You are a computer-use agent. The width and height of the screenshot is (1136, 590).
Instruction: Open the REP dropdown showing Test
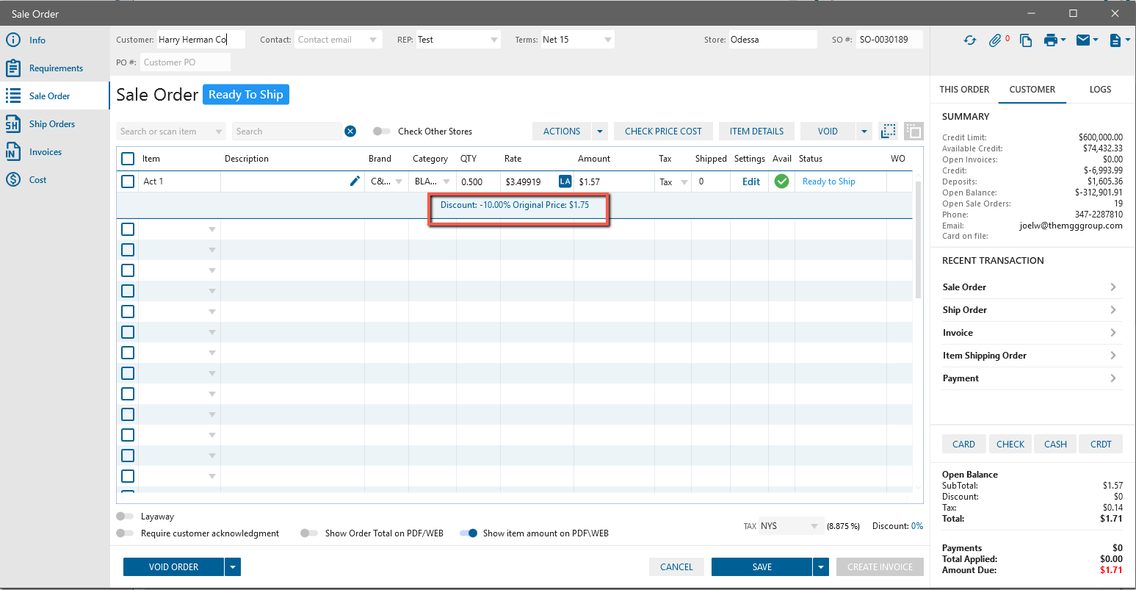tap(494, 40)
